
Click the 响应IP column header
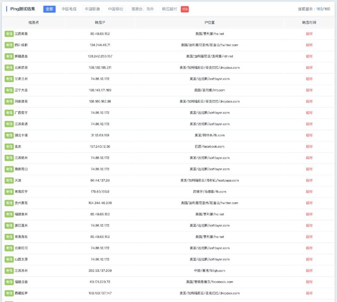[100, 22]
